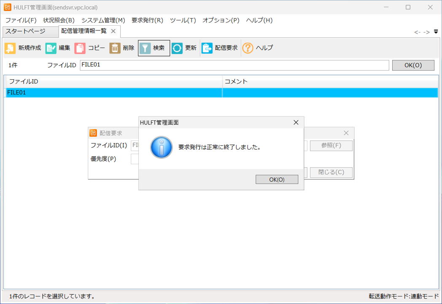Click the コピー (Copy) toolbar icon

pyautogui.click(x=80, y=48)
